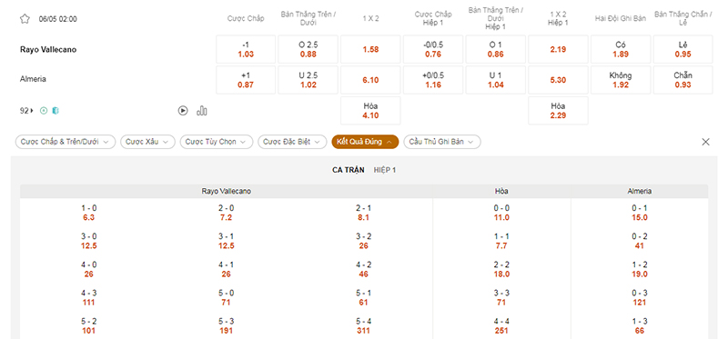Open Cầu Thủ Ghi Bàn dropdown
Image resolution: width=728 pixels, height=339 pixels.
pos(442,142)
